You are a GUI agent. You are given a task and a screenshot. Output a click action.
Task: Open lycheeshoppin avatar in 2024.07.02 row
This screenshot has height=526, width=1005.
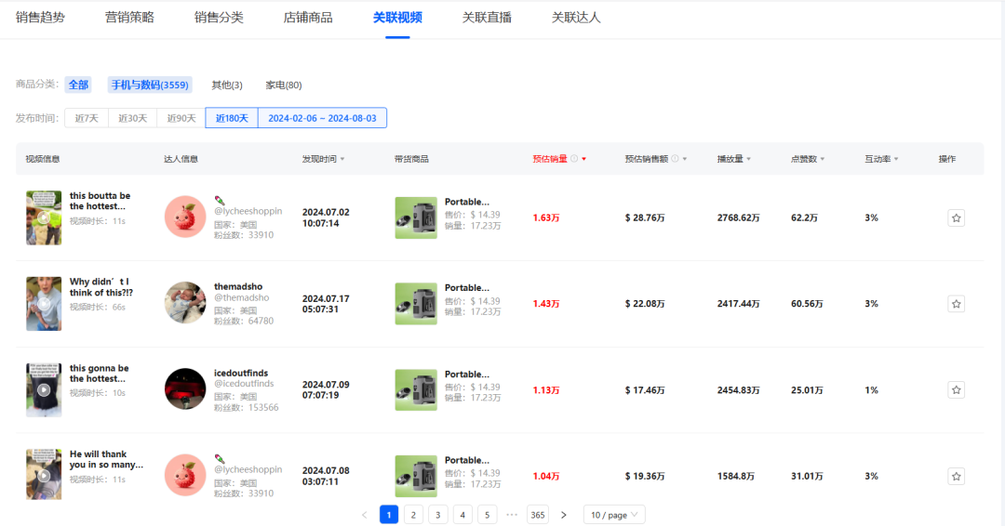185,217
